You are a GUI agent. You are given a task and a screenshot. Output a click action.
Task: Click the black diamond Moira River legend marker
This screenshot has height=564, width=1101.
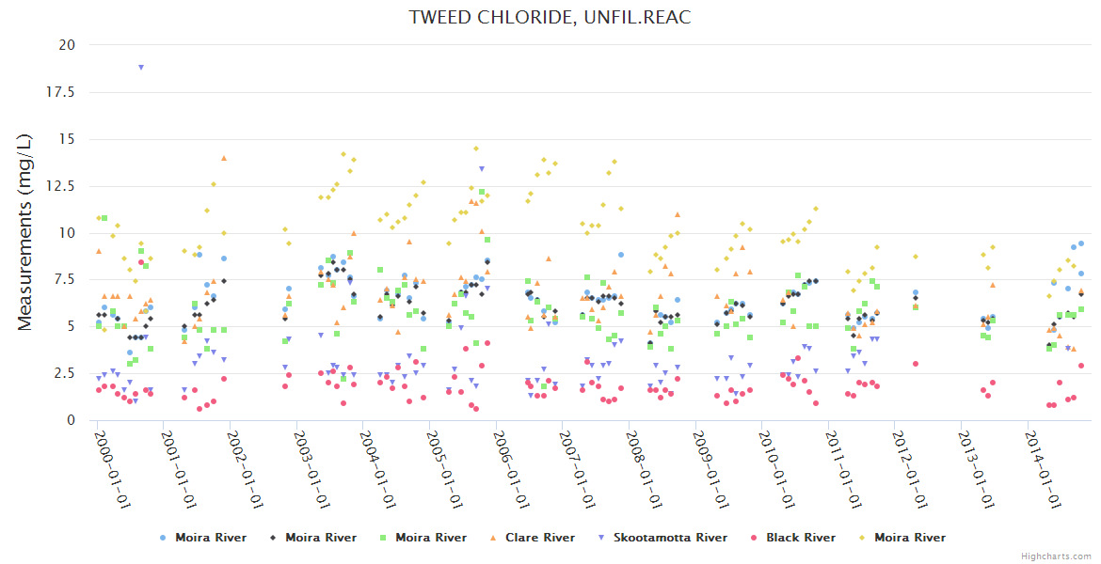(273, 538)
